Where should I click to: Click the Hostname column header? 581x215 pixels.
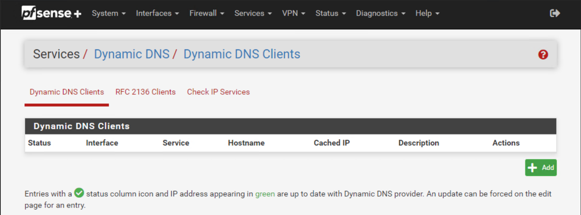coord(246,143)
